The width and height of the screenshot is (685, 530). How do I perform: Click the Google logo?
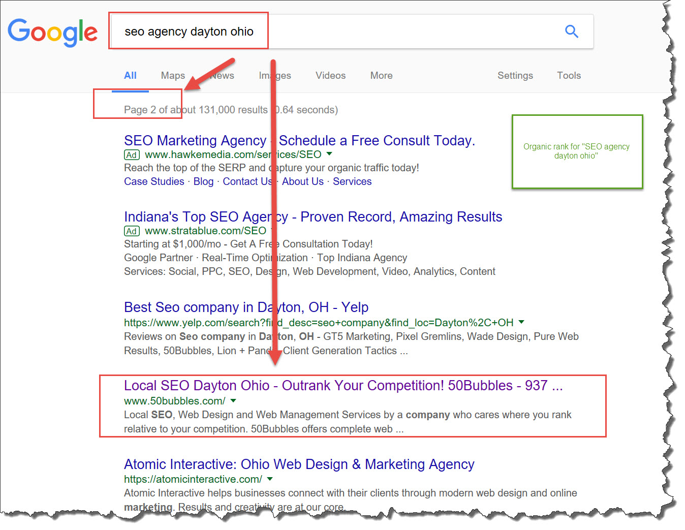(x=53, y=33)
